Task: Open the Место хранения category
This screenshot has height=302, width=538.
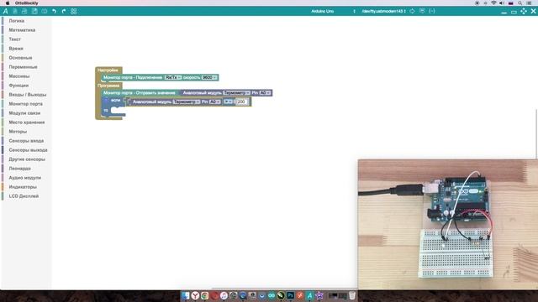Action: [27, 122]
